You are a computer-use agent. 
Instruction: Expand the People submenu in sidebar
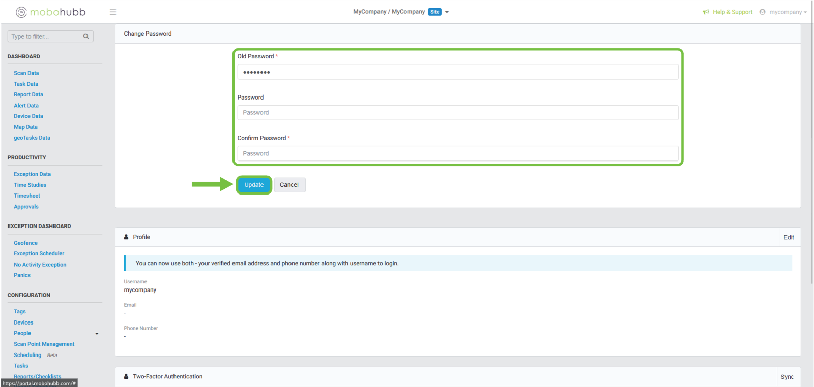97,334
